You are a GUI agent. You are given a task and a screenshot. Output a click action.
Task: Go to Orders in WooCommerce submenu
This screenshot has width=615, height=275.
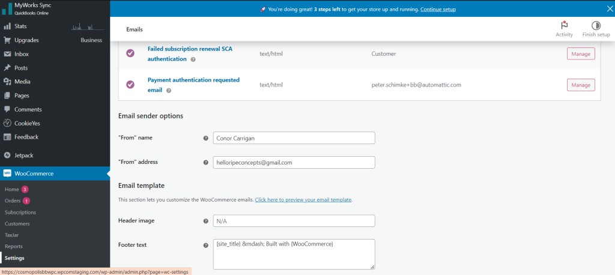[13, 201]
